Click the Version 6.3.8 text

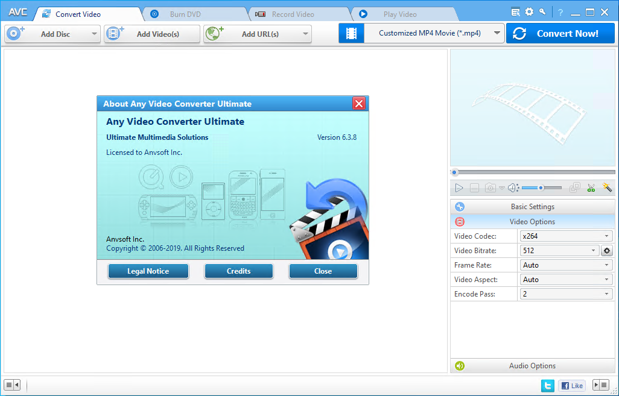coord(337,137)
